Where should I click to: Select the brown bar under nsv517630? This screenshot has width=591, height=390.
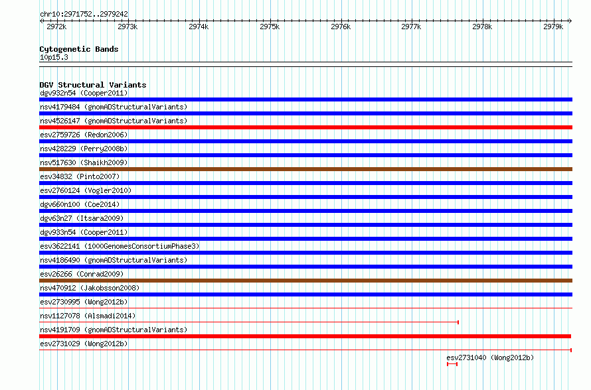(305, 169)
